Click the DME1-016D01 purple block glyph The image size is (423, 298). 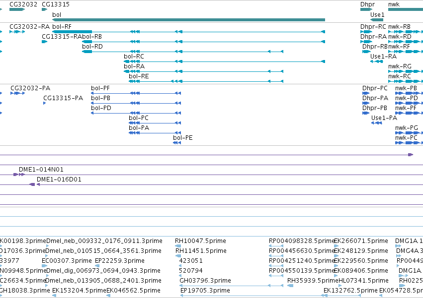click(32, 184)
